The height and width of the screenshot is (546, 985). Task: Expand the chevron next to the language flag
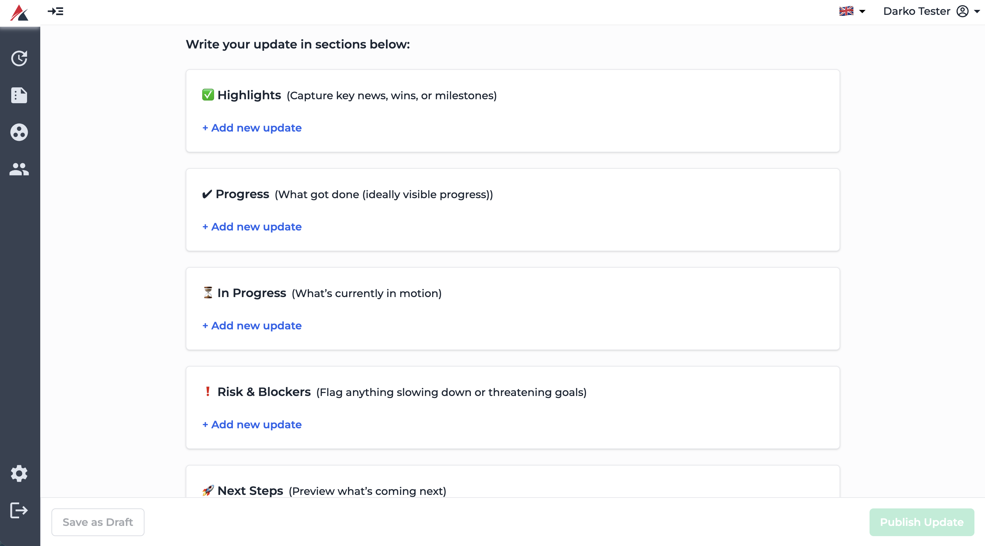pos(862,12)
